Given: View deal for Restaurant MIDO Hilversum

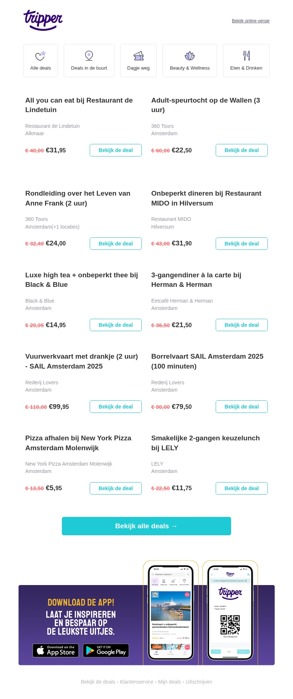Looking at the screenshot, I should (x=241, y=244).
